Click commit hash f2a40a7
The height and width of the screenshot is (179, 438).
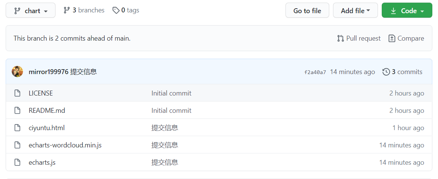point(315,72)
